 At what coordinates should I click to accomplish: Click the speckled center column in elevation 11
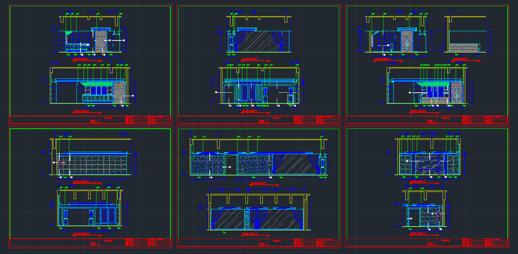(x=246, y=220)
